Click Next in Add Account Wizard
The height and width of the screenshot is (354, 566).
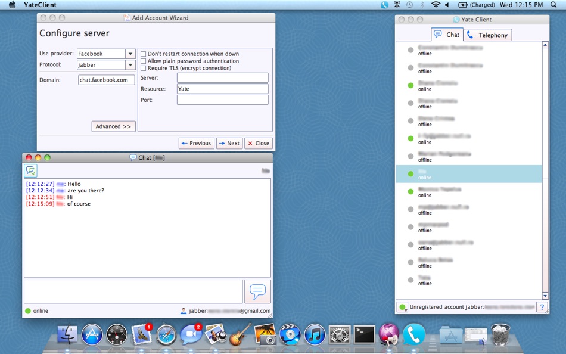pyautogui.click(x=229, y=143)
